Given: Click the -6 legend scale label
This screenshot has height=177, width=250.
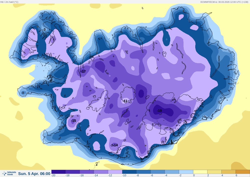Looking at the screenshot, I should pyautogui.click(x=152, y=176).
